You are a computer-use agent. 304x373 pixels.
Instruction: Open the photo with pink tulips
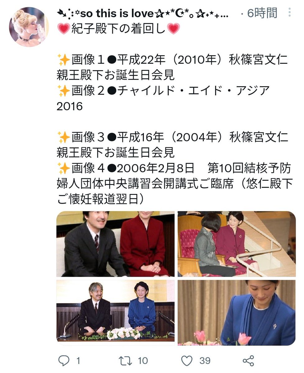[237, 313]
